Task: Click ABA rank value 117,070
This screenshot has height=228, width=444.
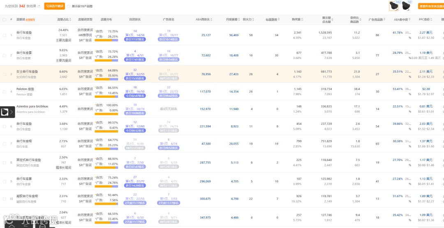Action: pyautogui.click(x=206, y=92)
